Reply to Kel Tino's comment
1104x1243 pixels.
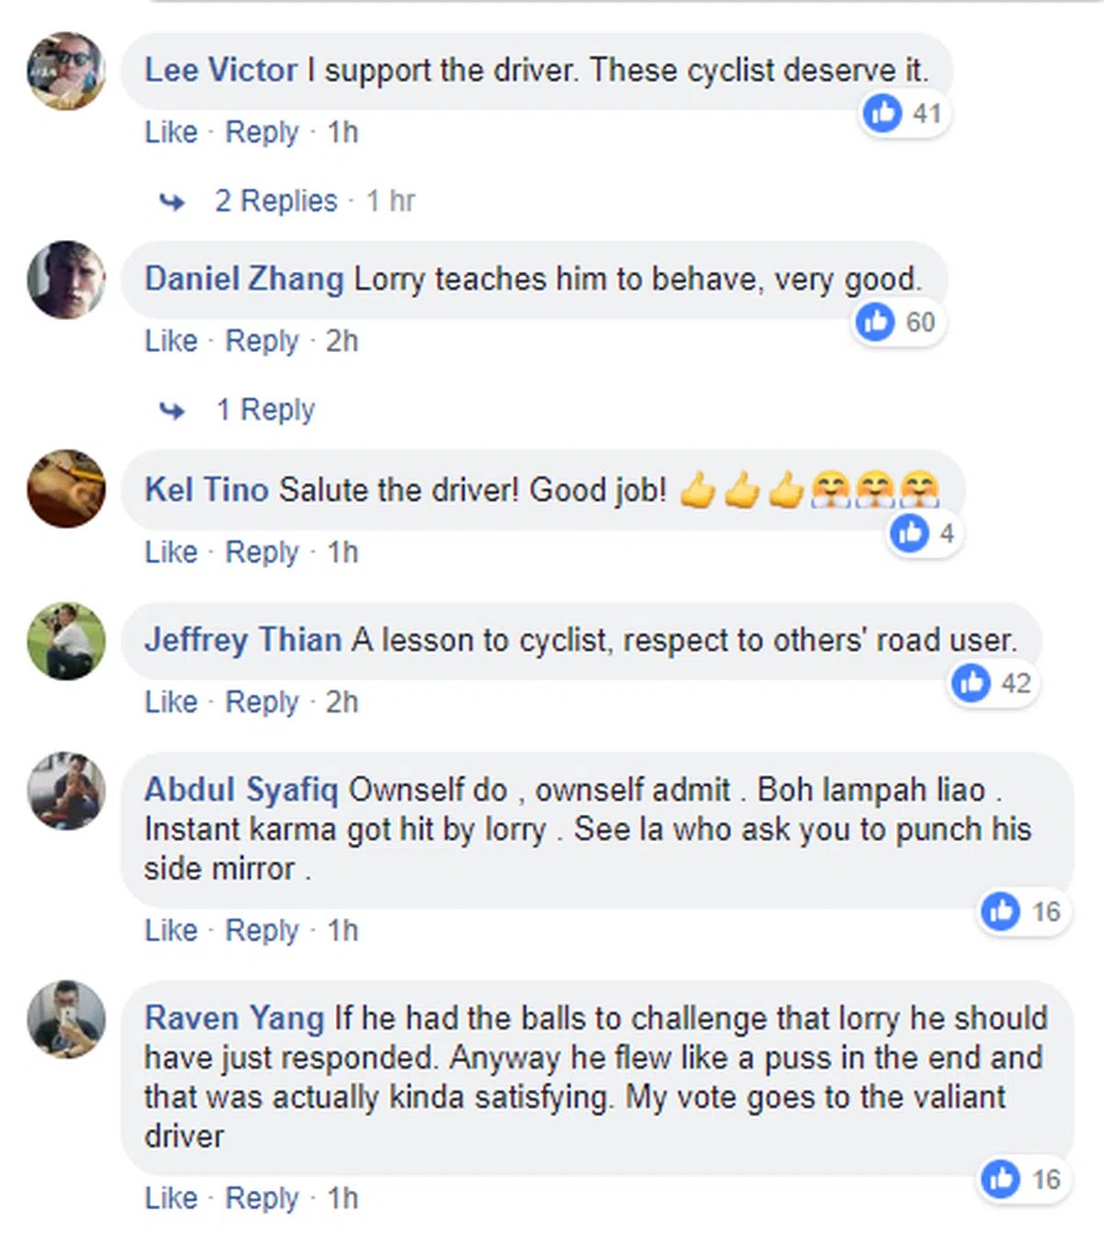(262, 553)
